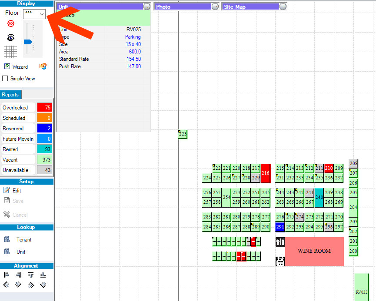
Task: Click the third rotated alignment icon in the bottom row
Action: 31,284
